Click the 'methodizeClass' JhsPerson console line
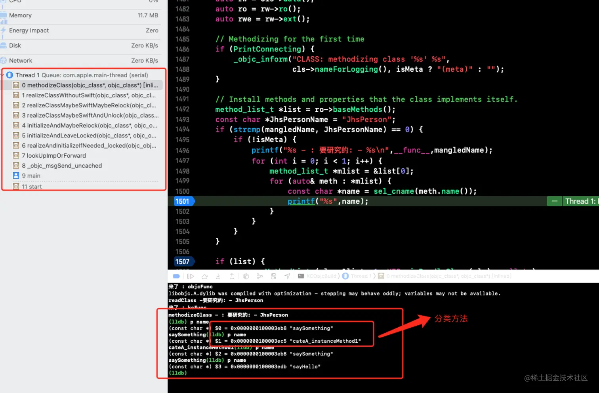599x393 pixels. pyautogui.click(x=228, y=315)
